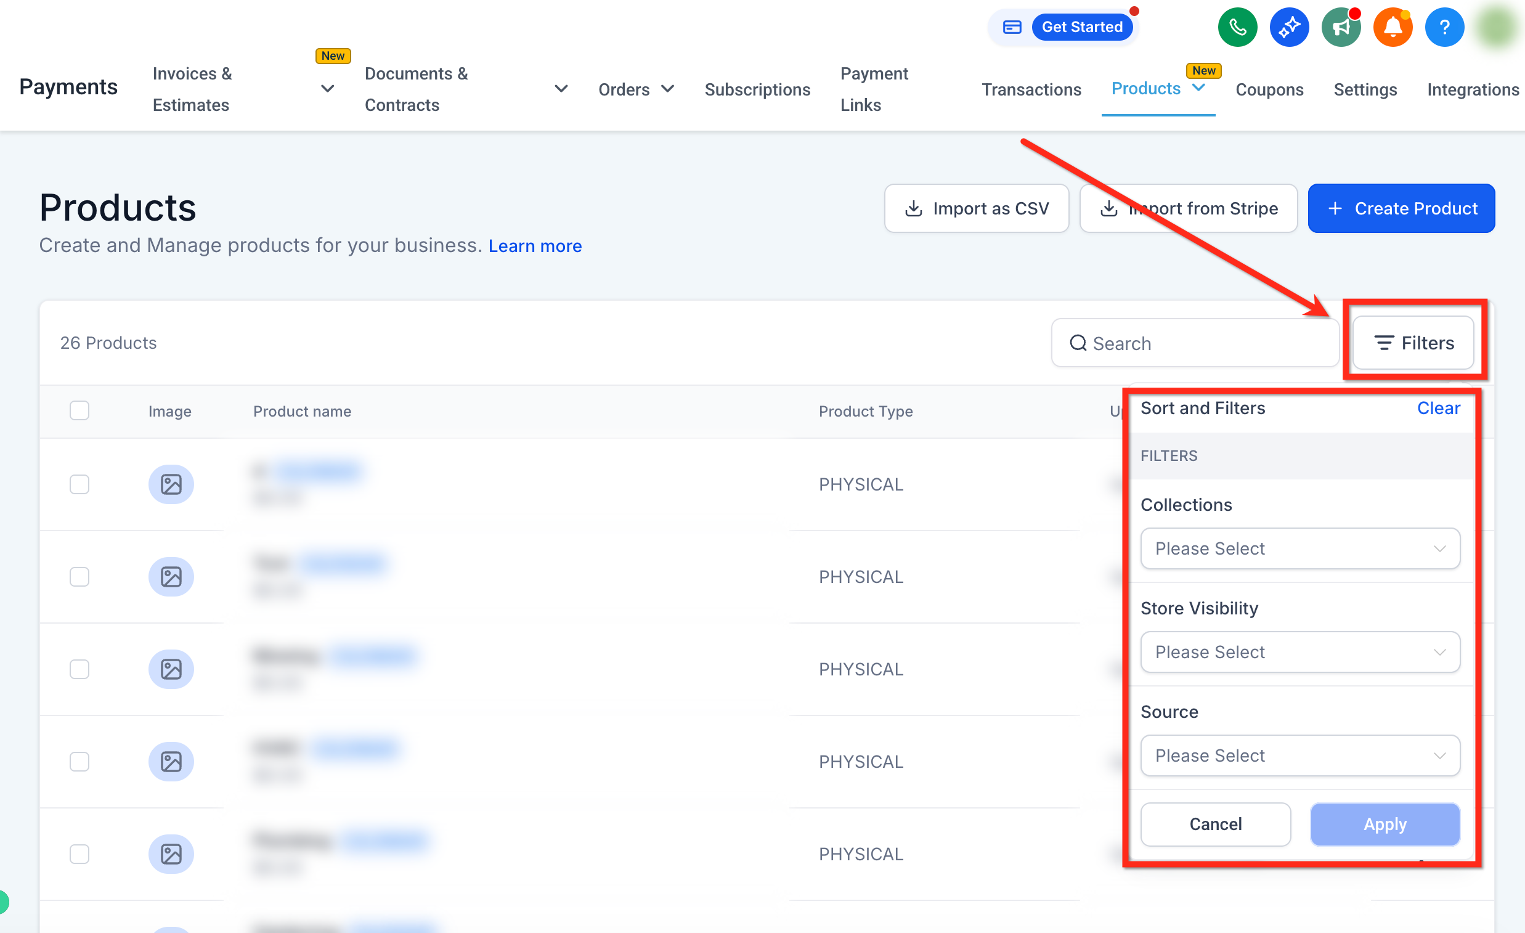Click the magnifier icon in Search field
Viewport: 1525px width, 933px height.
point(1078,343)
